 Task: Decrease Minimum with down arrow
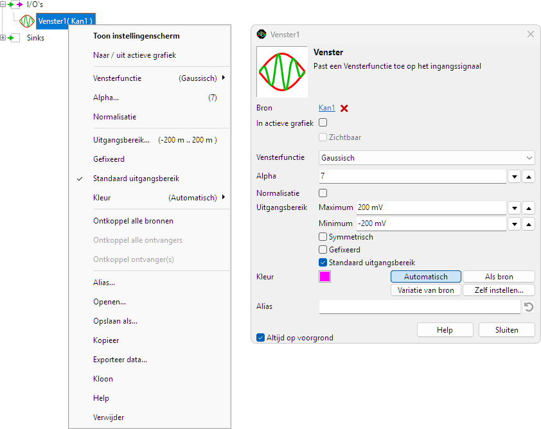[515, 223]
